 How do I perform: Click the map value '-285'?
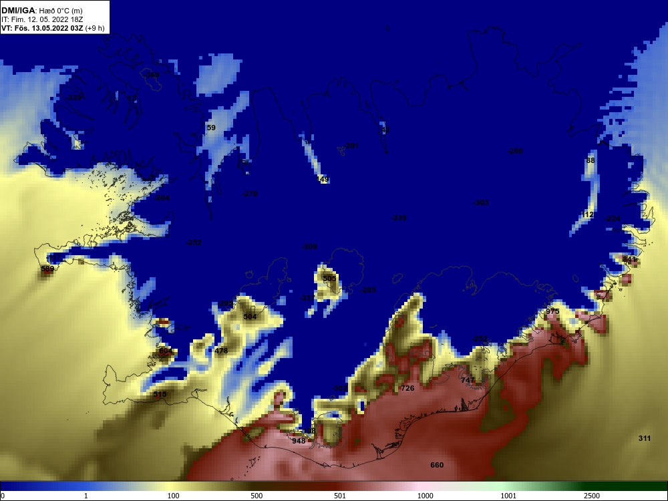(369, 290)
